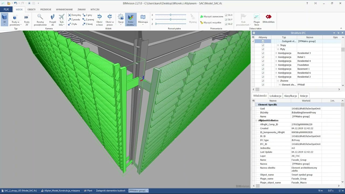Sort by Nazwa column in Struktura IFC
Image resolution: width=345 pixels, height=194 pixels.
[x=310, y=37]
